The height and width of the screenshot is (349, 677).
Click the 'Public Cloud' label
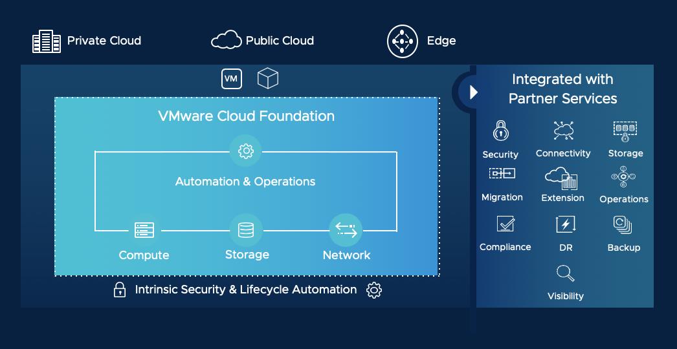click(x=280, y=41)
